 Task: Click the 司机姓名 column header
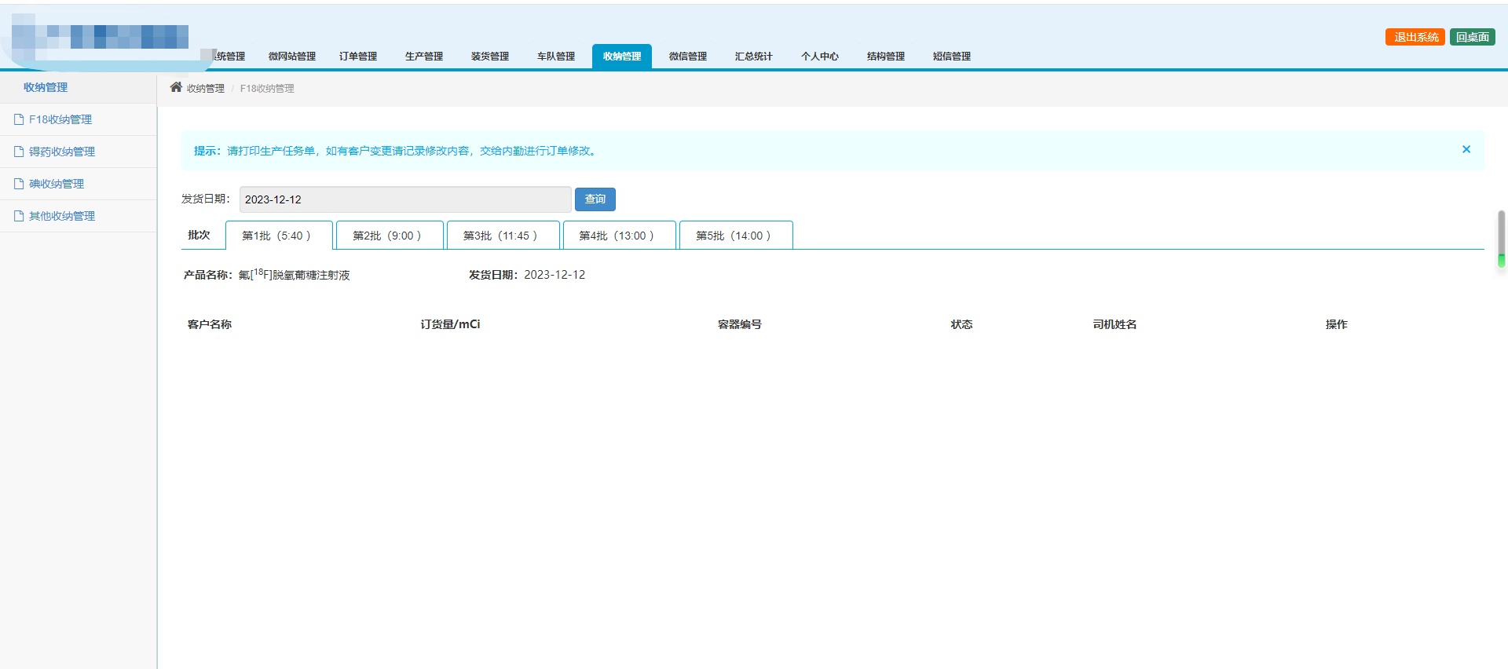click(x=1115, y=324)
